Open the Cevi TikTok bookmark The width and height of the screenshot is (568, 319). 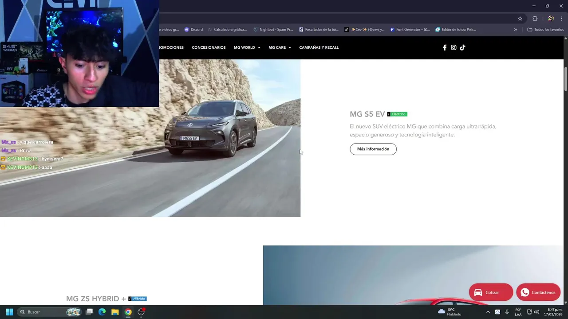[364, 30]
